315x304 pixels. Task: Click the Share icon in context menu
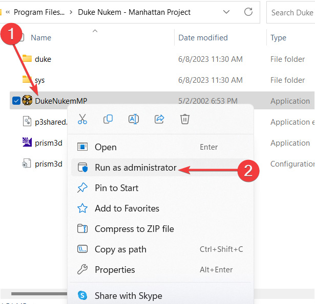pyautogui.click(x=159, y=119)
